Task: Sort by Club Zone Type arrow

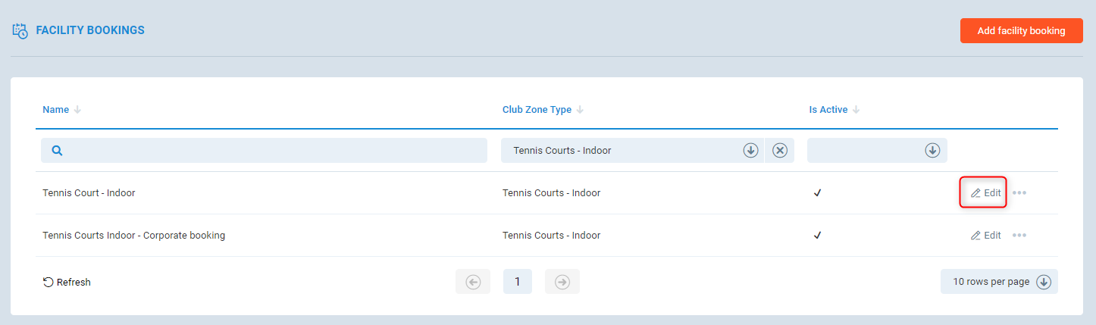Action: pos(580,110)
